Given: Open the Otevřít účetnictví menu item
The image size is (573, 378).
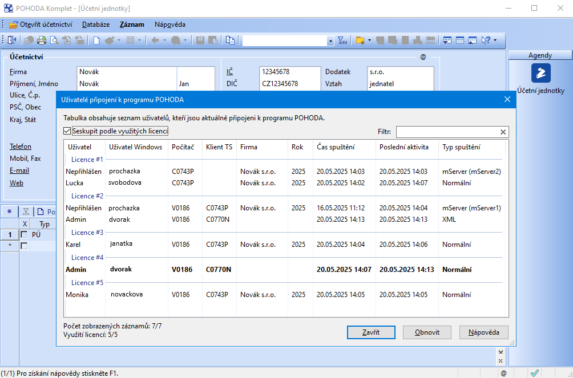Looking at the screenshot, I should click(41, 25).
